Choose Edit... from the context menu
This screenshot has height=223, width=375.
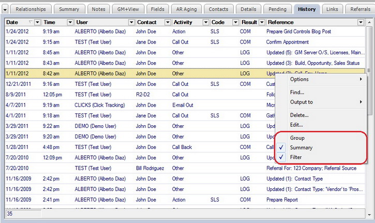(x=296, y=125)
